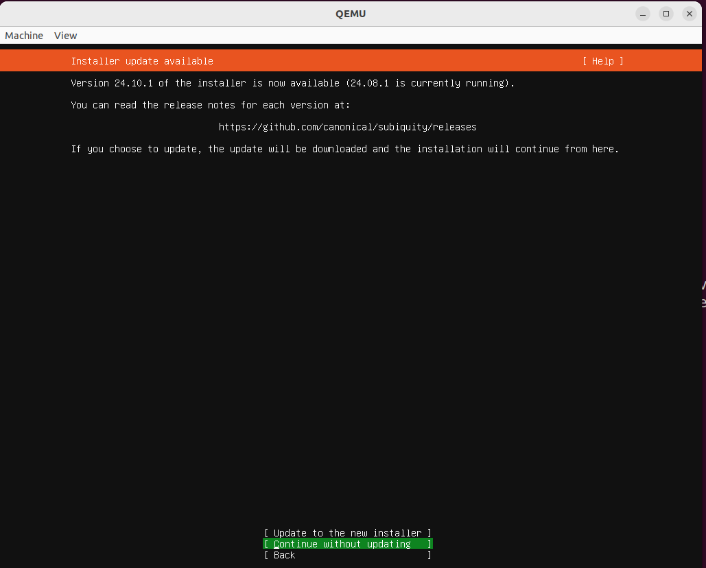The width and height of the screenshot is (706, 568).
Task: Maximize the QEMU window
Action: coord(666,13)
